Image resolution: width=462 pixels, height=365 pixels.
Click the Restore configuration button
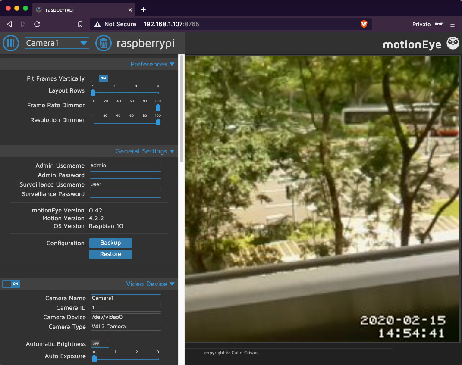(110, 254)
